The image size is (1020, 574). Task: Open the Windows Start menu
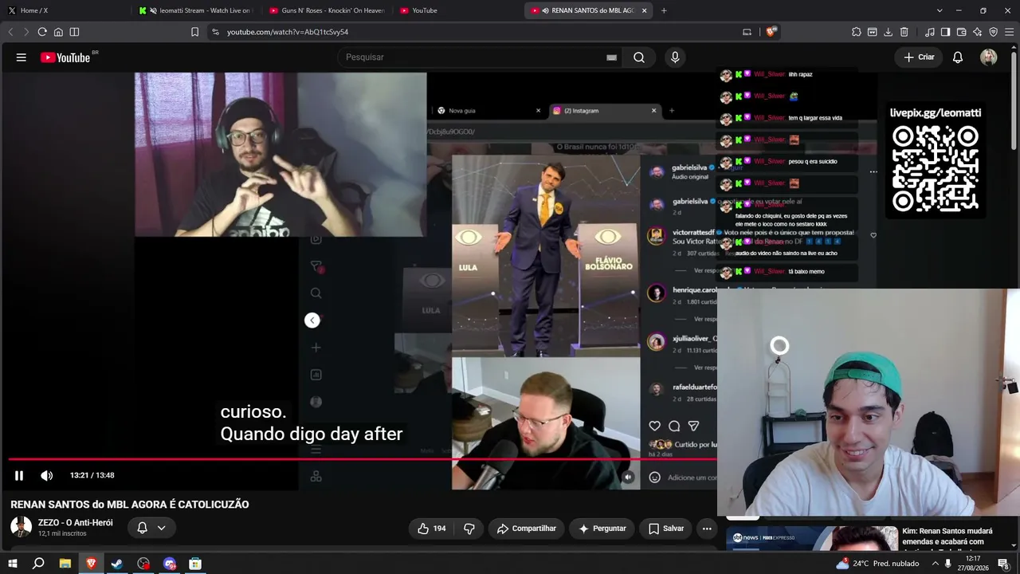(12, 564)
